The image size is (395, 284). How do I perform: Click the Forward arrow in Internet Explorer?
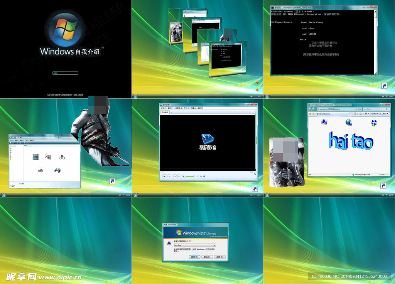coord(313,109)
